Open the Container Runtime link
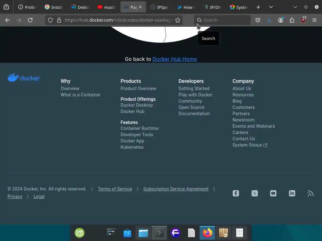 [x=139, y=128]
